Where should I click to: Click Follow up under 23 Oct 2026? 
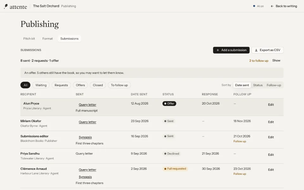point(240,174)
